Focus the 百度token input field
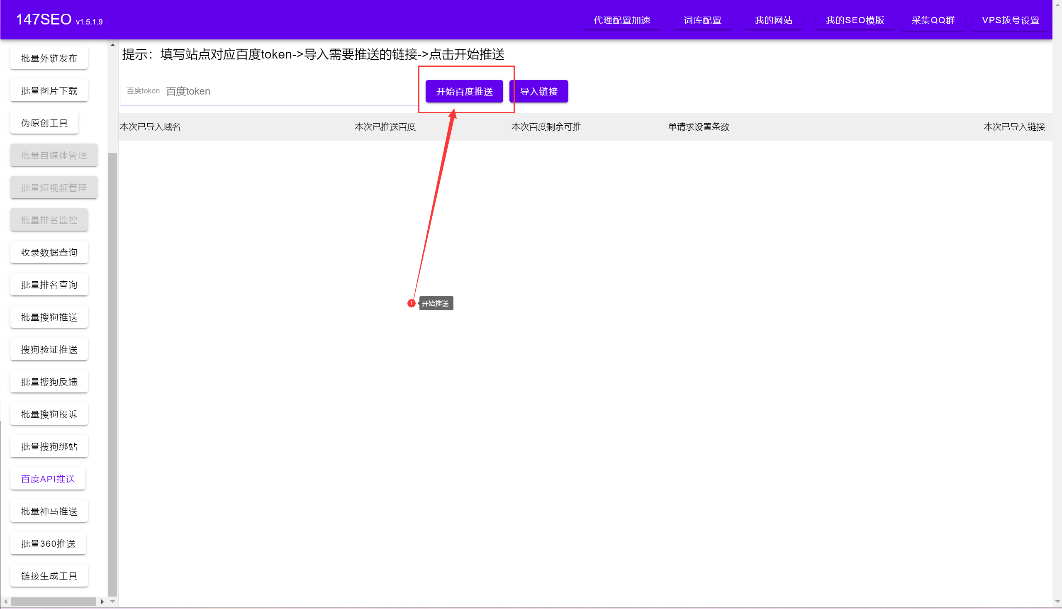1062x609 pixels. [x=268, y=91]
